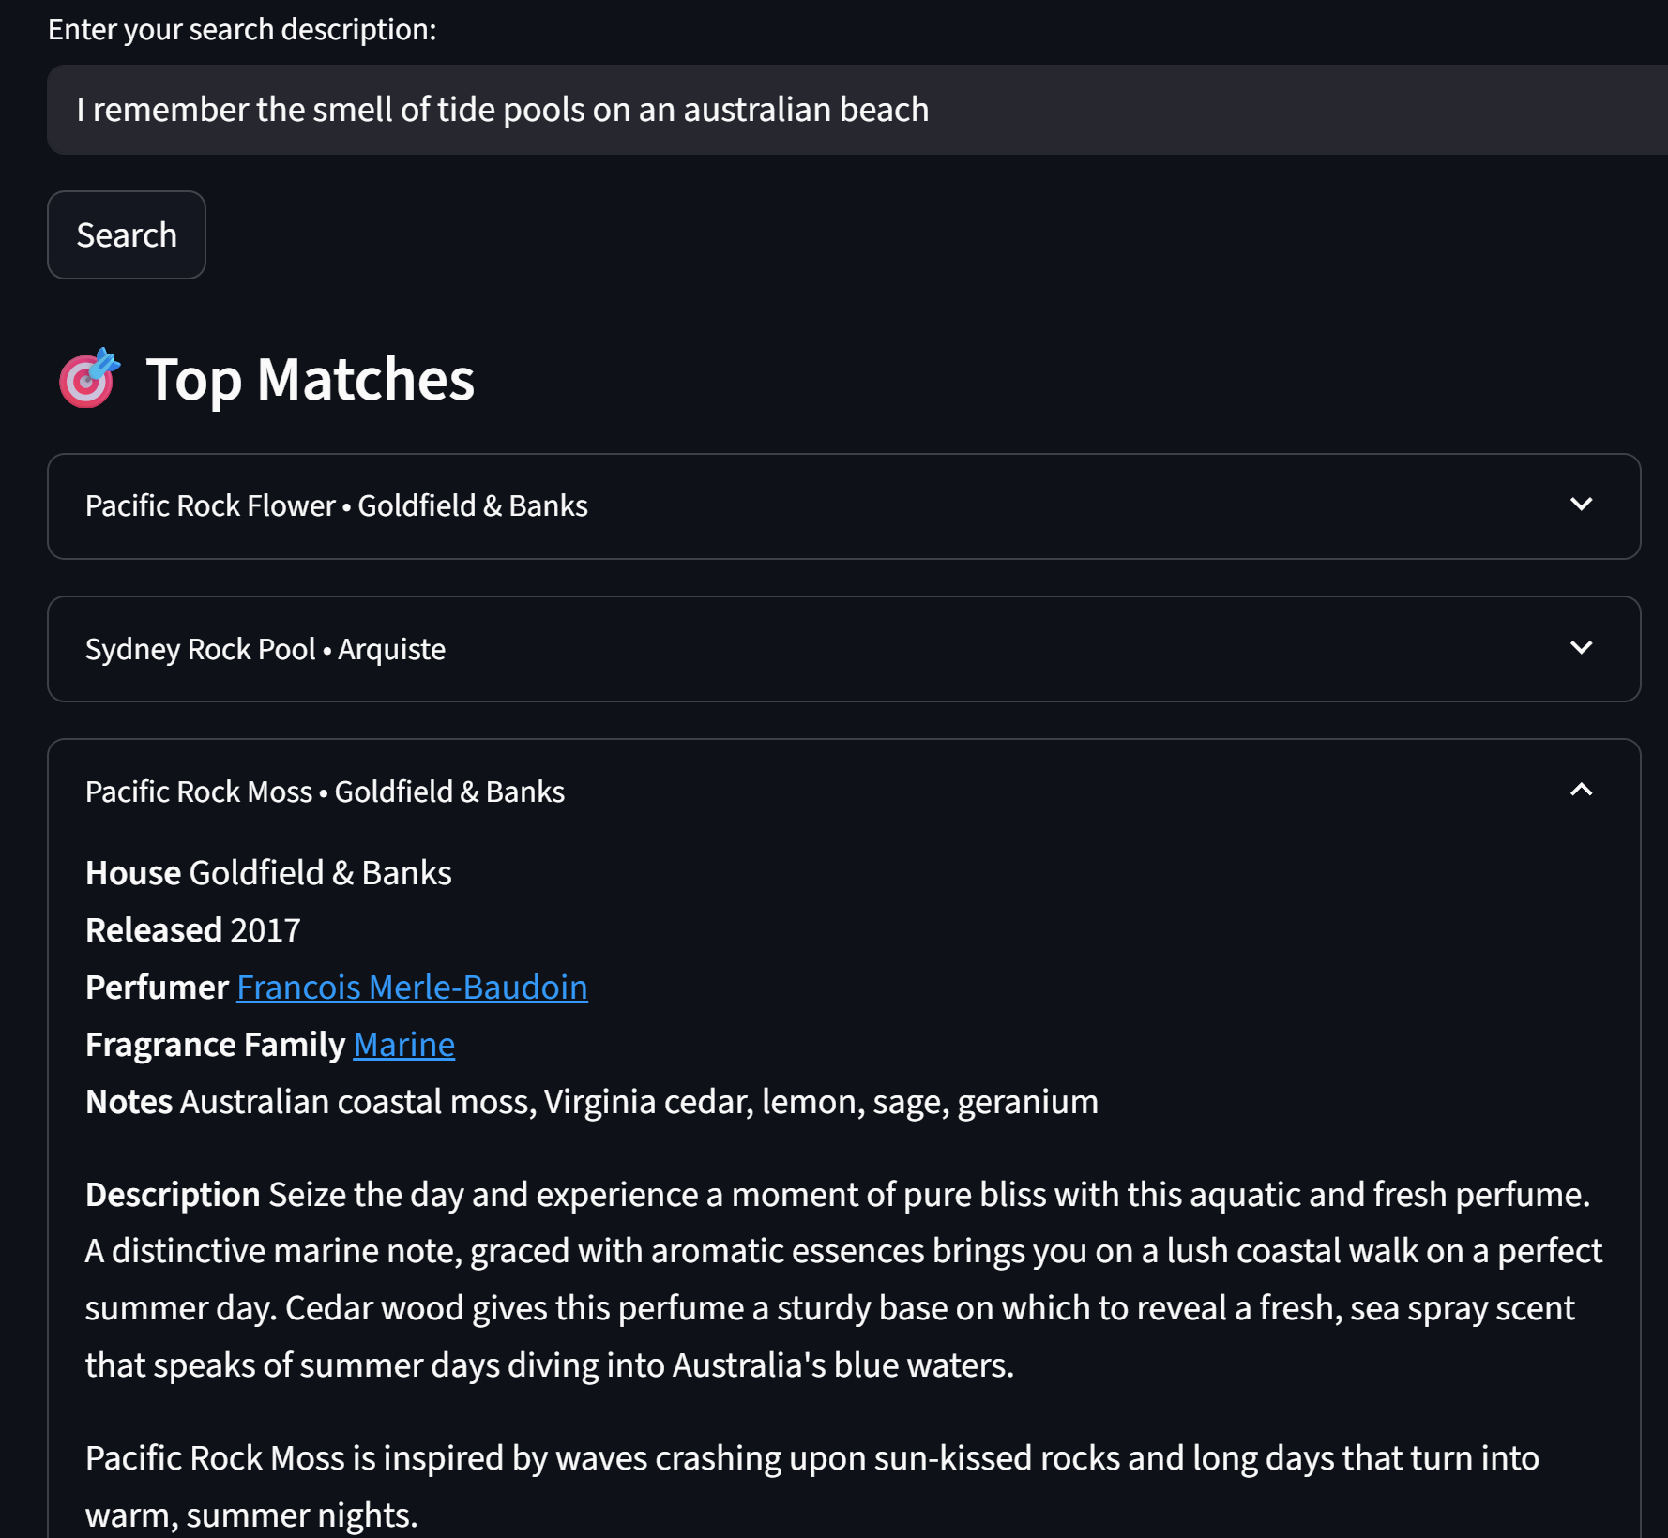Click the dart target emoji beside Top Matches

tap(89, 378)
